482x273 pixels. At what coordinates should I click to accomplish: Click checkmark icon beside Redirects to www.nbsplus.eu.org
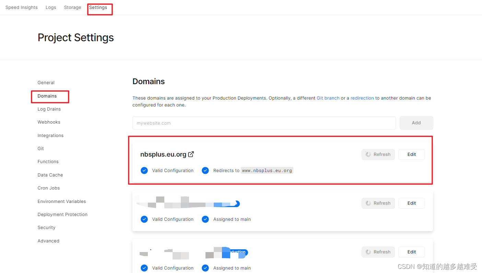tap(205, 170)
